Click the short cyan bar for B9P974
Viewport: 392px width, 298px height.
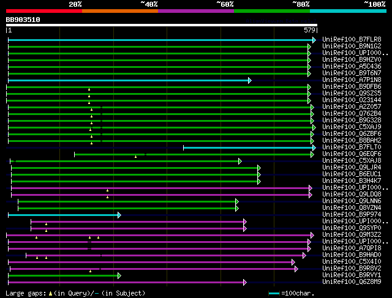click(x=63, y=215)
